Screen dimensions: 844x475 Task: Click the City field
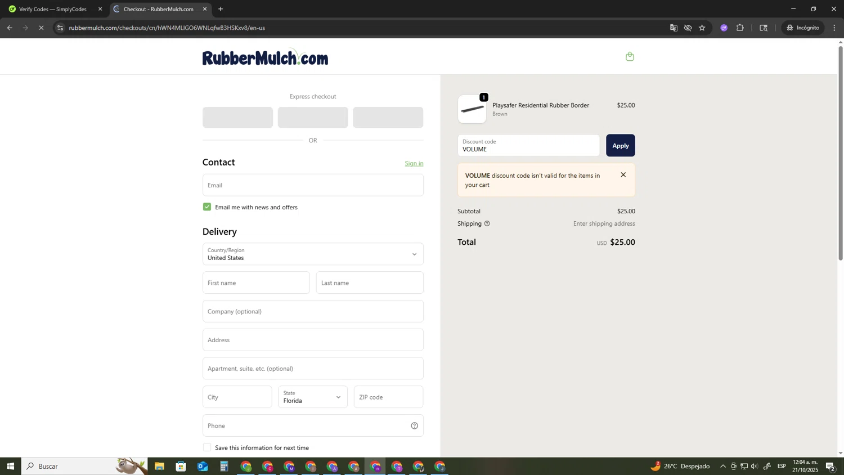[237, 397]
